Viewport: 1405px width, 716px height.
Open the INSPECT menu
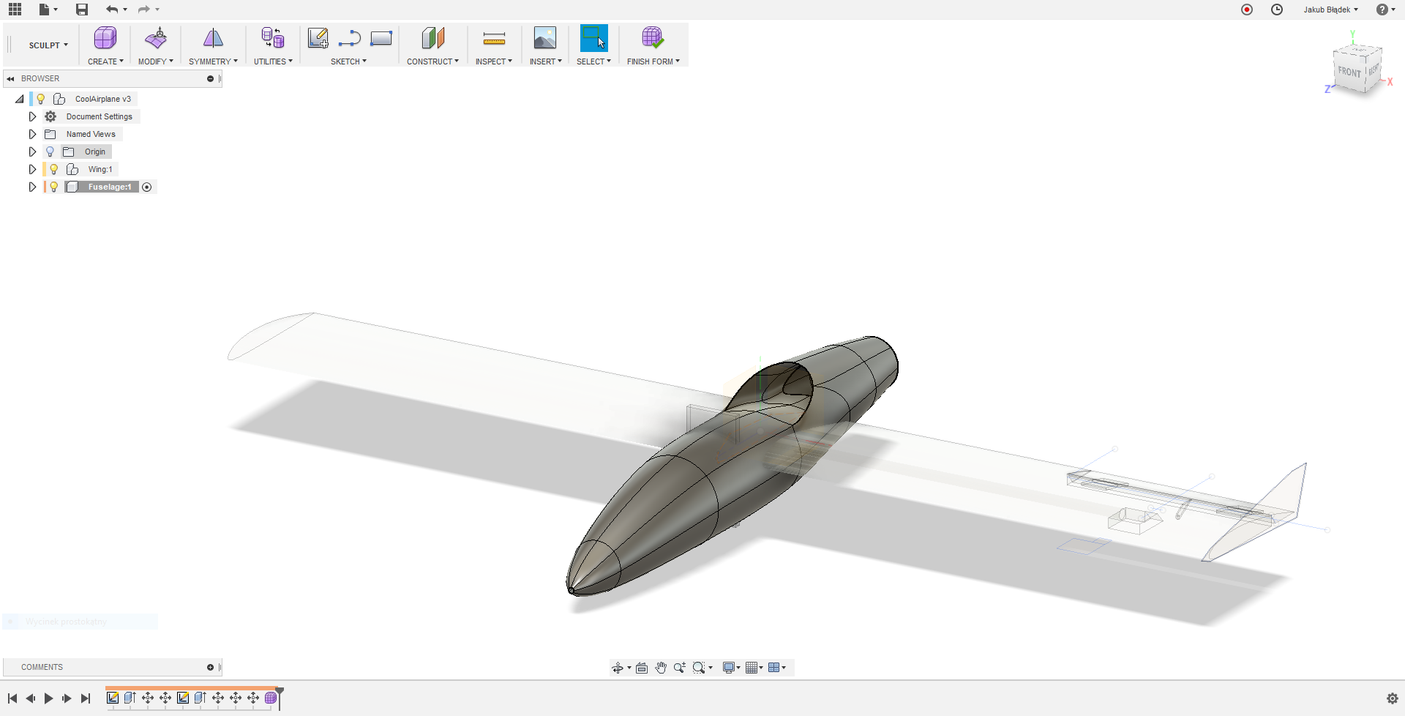(x=493, y=61)
